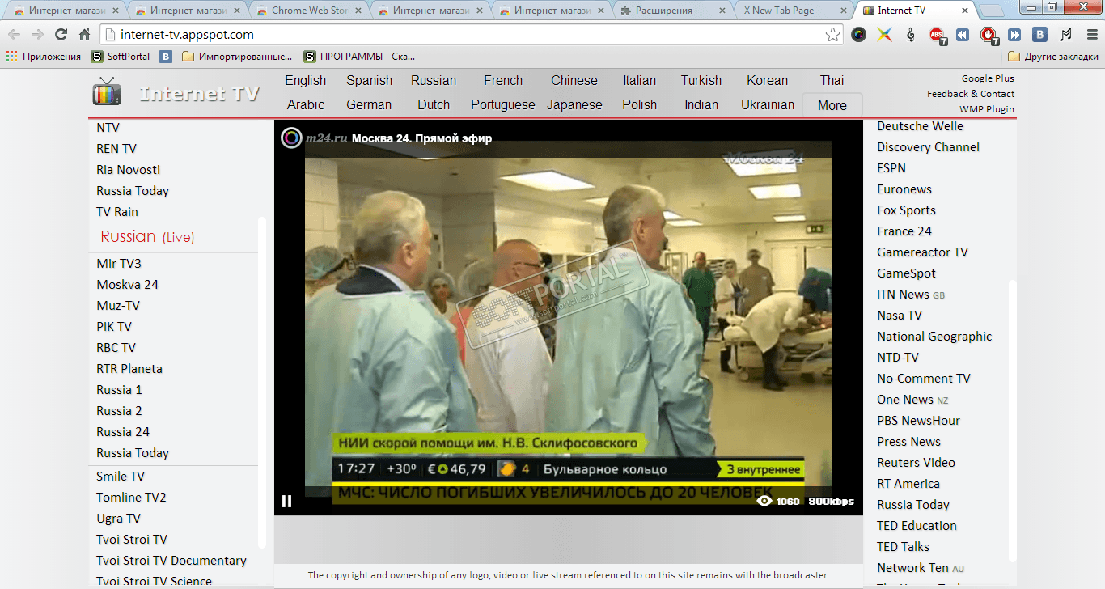
Task: Open the ПРОГРАММЫ bookmark
Action: tap(359, 57)
